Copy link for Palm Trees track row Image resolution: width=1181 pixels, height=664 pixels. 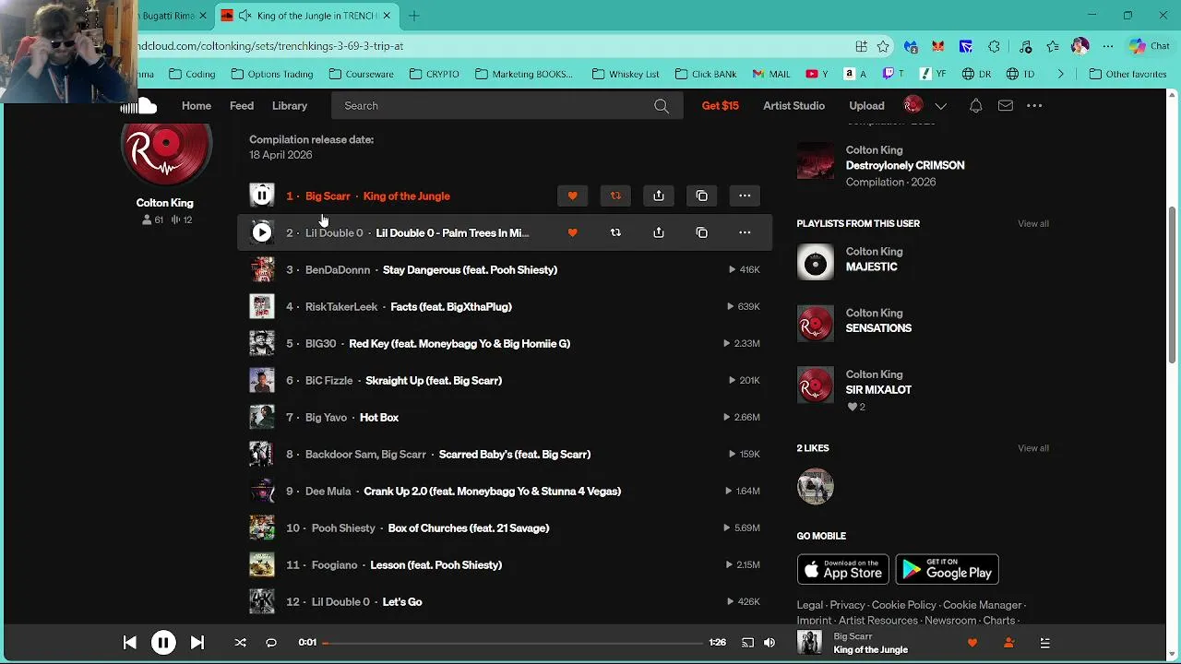(x=702, y=232)
